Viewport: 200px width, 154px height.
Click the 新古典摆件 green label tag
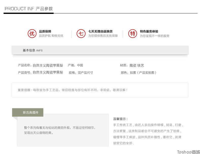tap(31, 113)
